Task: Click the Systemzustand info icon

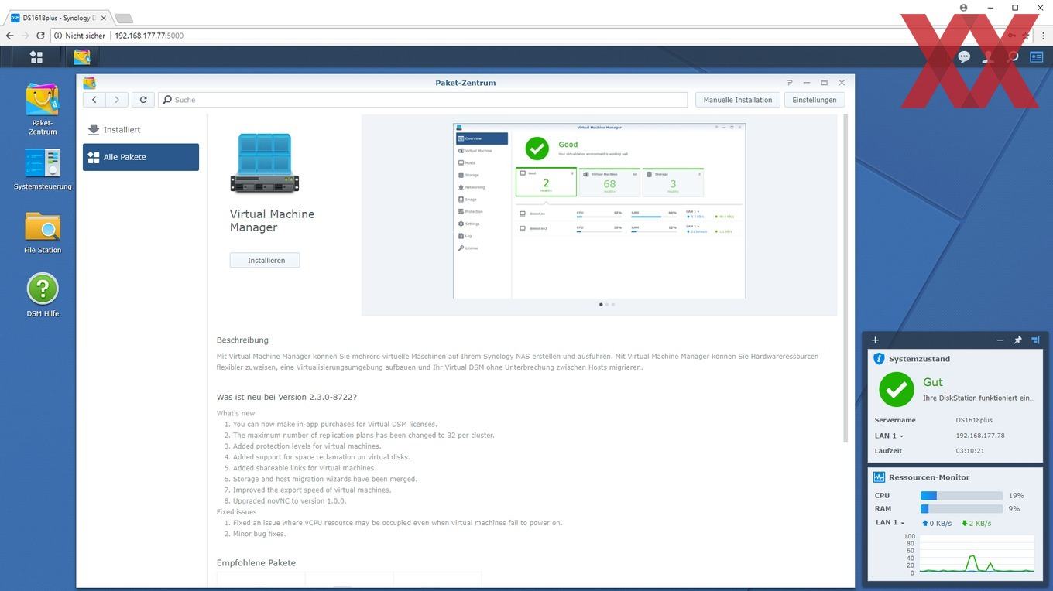Action: click(879, 359)
